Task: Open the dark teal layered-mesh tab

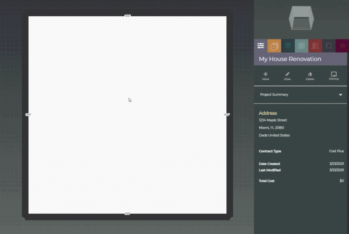Action: click(288, 46)
